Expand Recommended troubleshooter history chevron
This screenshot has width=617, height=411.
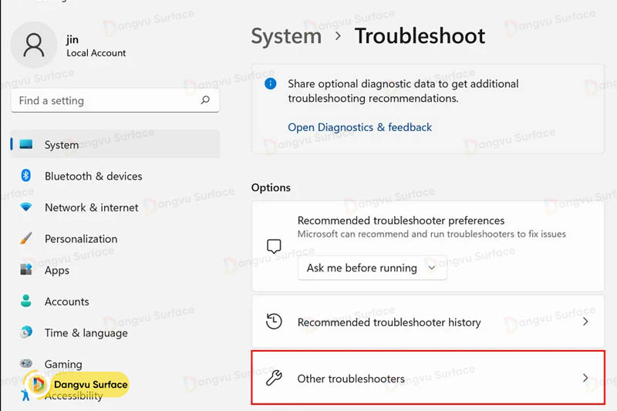585,322
